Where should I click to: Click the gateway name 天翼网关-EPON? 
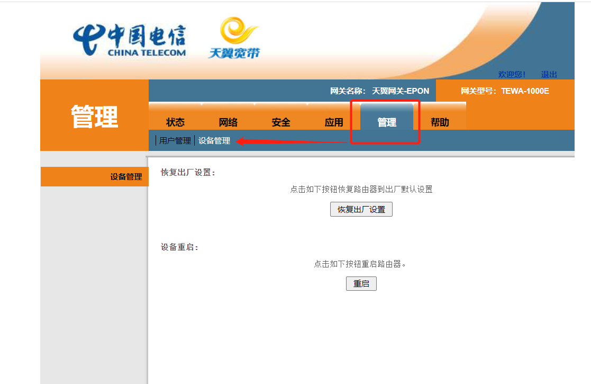(x=401, y=91)
